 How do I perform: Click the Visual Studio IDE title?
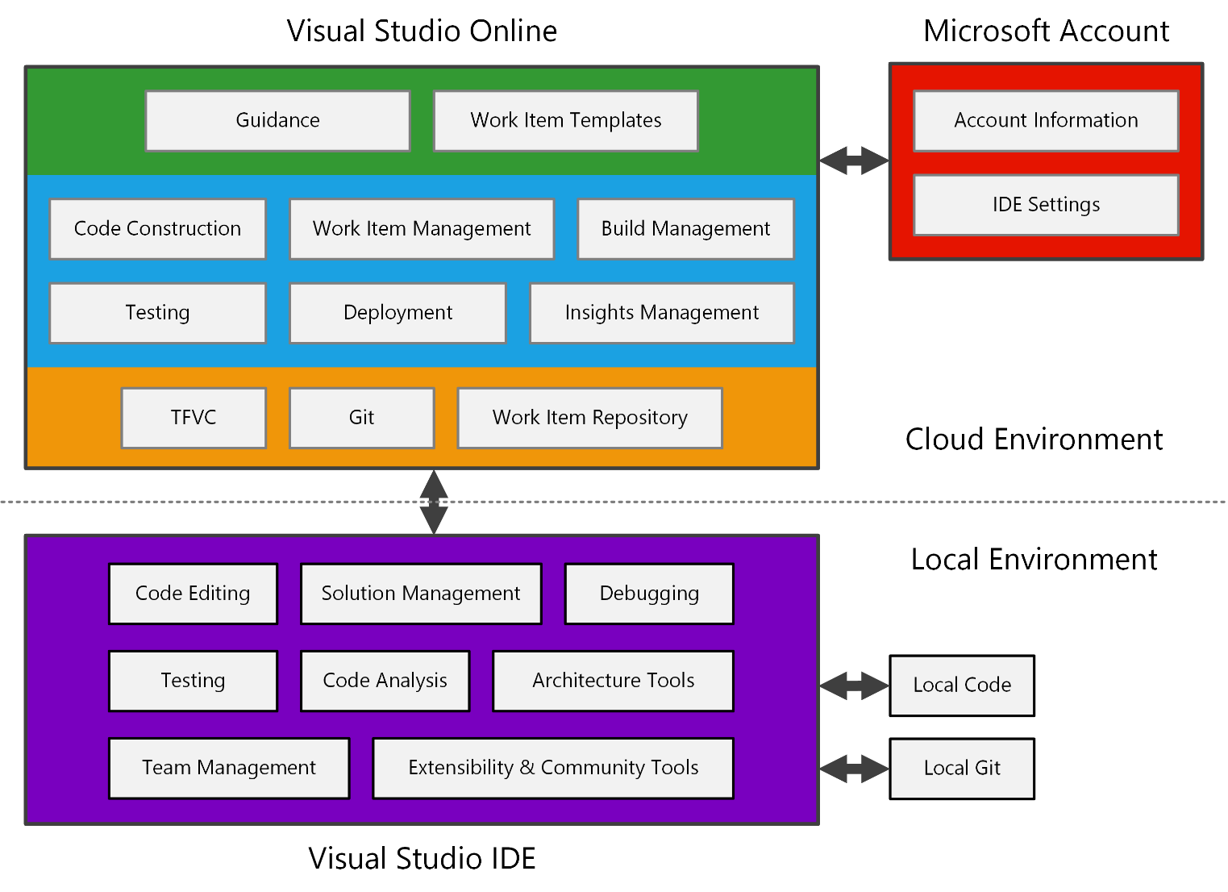tap(422, 859)
